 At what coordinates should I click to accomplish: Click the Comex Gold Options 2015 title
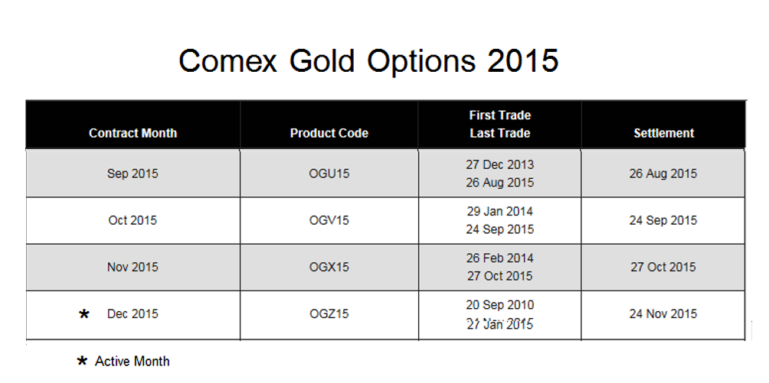[x=369, y=61]
